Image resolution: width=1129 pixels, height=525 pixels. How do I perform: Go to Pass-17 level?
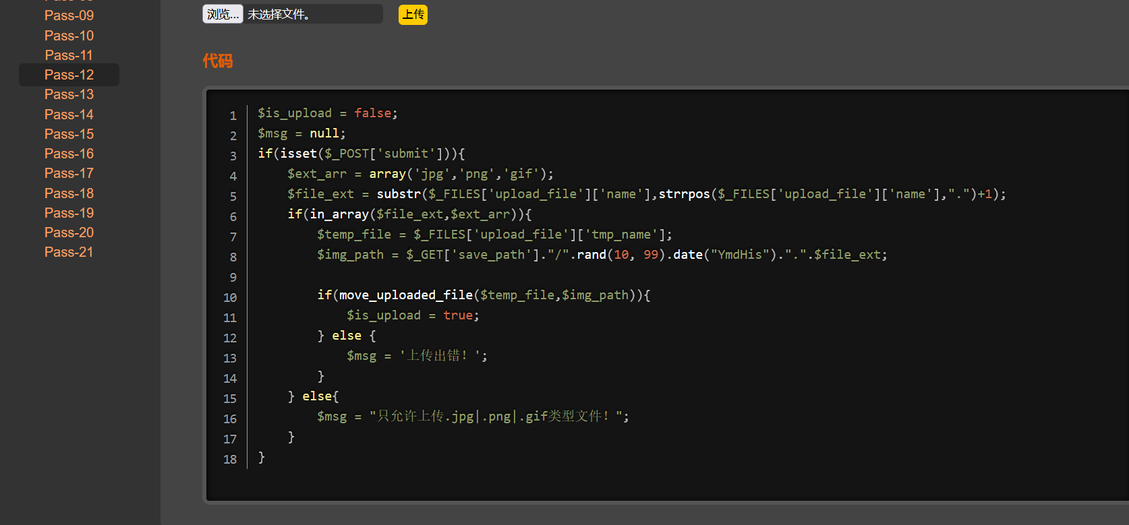tap(69, 173)
